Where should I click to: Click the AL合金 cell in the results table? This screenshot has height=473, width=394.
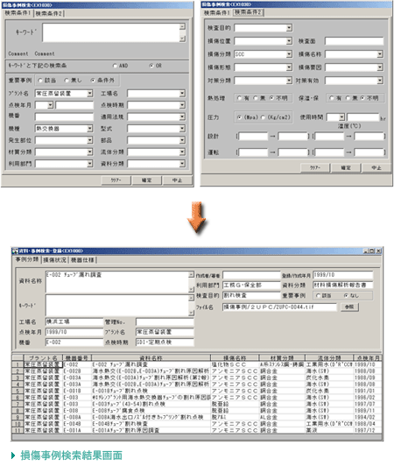(283, 417)
